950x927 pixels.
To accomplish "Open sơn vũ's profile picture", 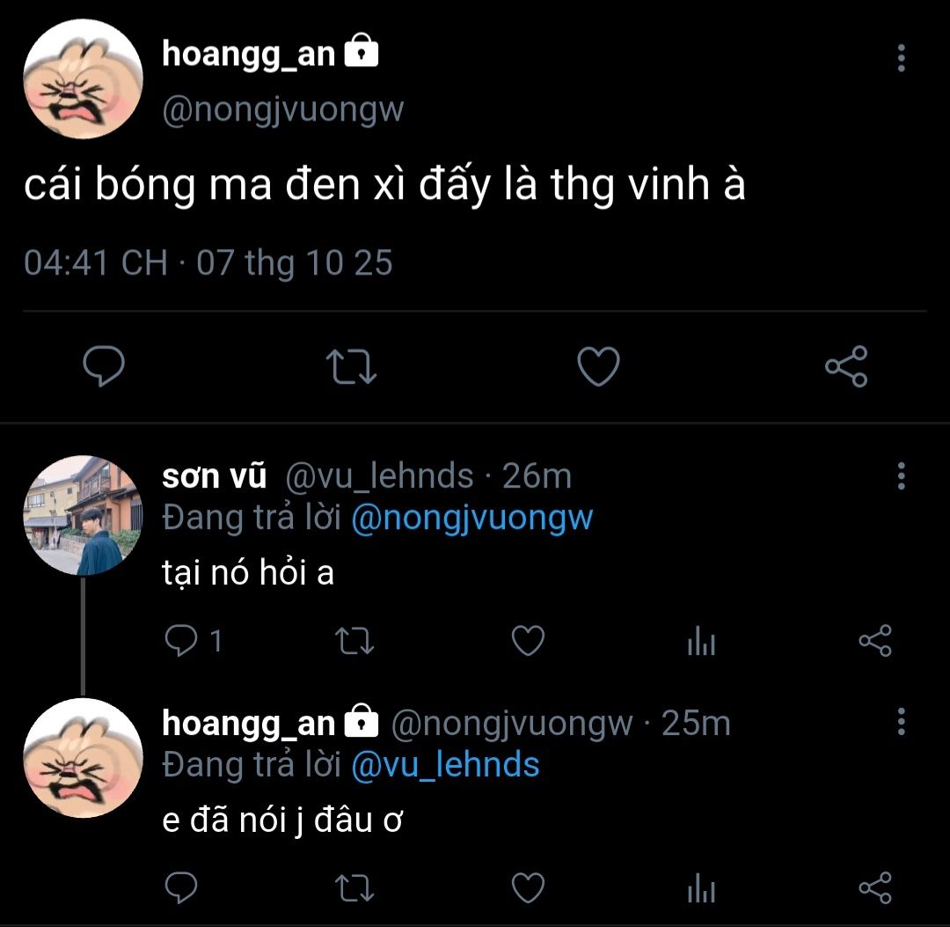I will (x=82, y=515).
